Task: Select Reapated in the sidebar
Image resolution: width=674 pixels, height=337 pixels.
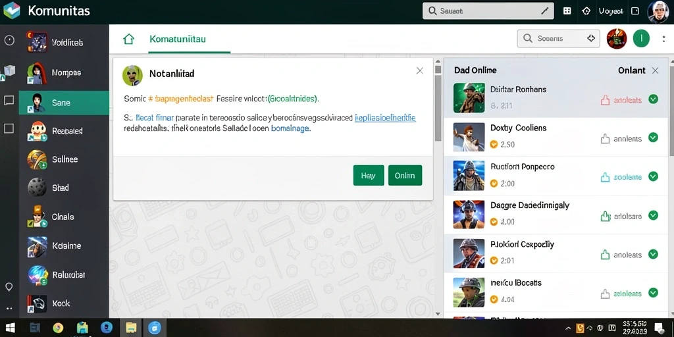Action: click(x=64, y=131)
